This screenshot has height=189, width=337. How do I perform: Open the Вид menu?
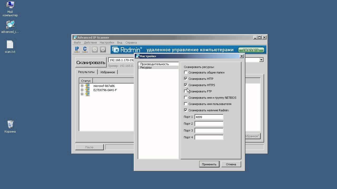(120, 43)
